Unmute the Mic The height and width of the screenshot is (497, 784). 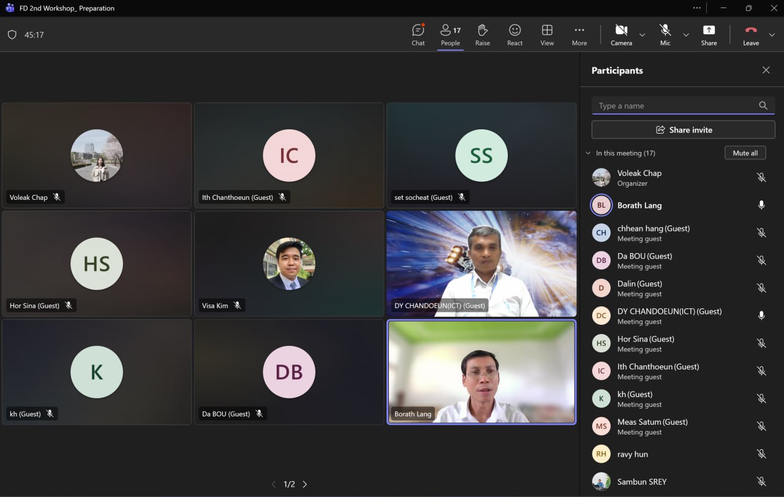665,35
